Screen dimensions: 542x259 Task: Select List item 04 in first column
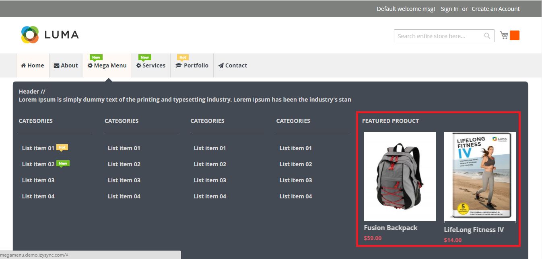[38, 196]
